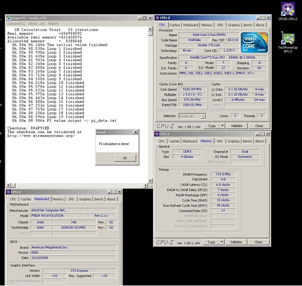Click the CPU-Z icon in the Memory window title bar
Viewport: 302px width, 286px height.
pos(157,134)
